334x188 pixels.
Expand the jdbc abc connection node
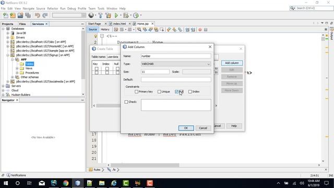[8, 42]
